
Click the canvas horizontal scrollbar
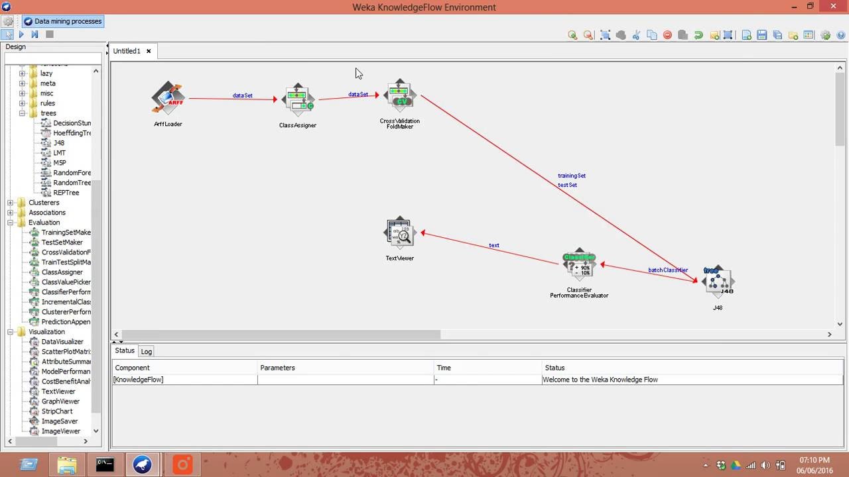[281, 335]
